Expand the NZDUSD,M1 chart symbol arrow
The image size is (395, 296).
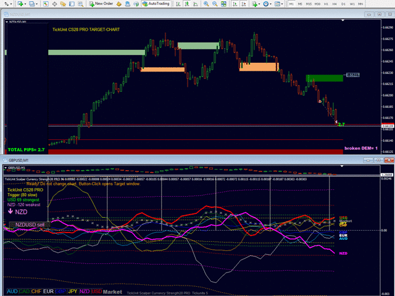[x=7, y=22]
